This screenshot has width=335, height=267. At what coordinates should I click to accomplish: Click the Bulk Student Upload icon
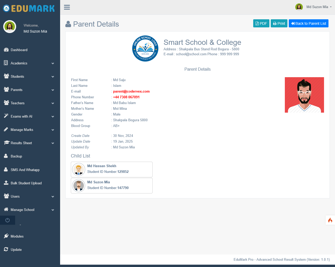point(6,183)
